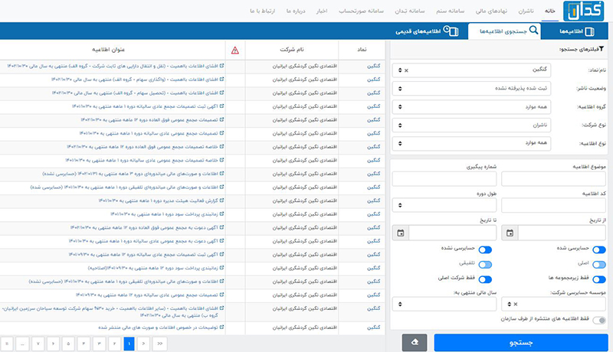Toggle the فقط زیرمجموعه ها switch

click(x=598, y=279)
